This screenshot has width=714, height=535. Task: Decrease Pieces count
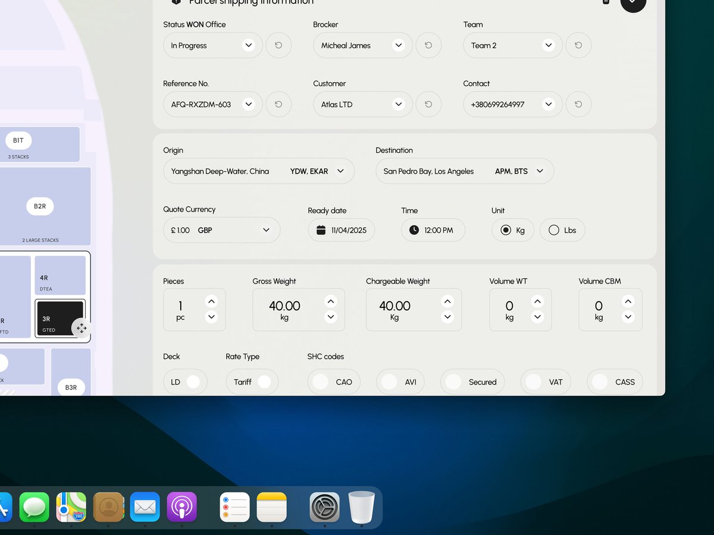coord(211,317)
